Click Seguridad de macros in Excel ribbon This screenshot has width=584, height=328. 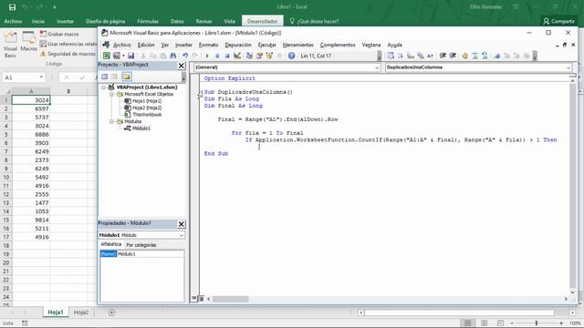pos(68,54)
